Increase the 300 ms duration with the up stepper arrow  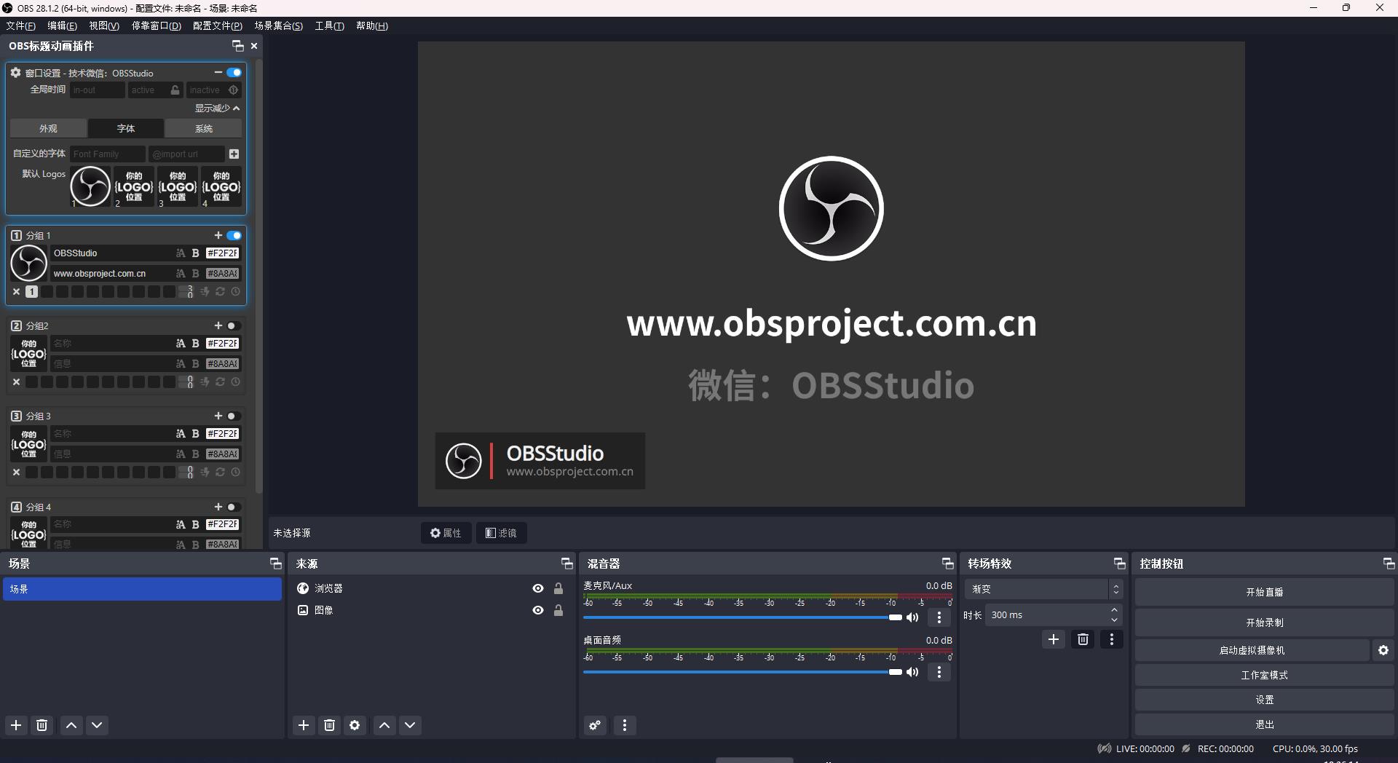1114,610
